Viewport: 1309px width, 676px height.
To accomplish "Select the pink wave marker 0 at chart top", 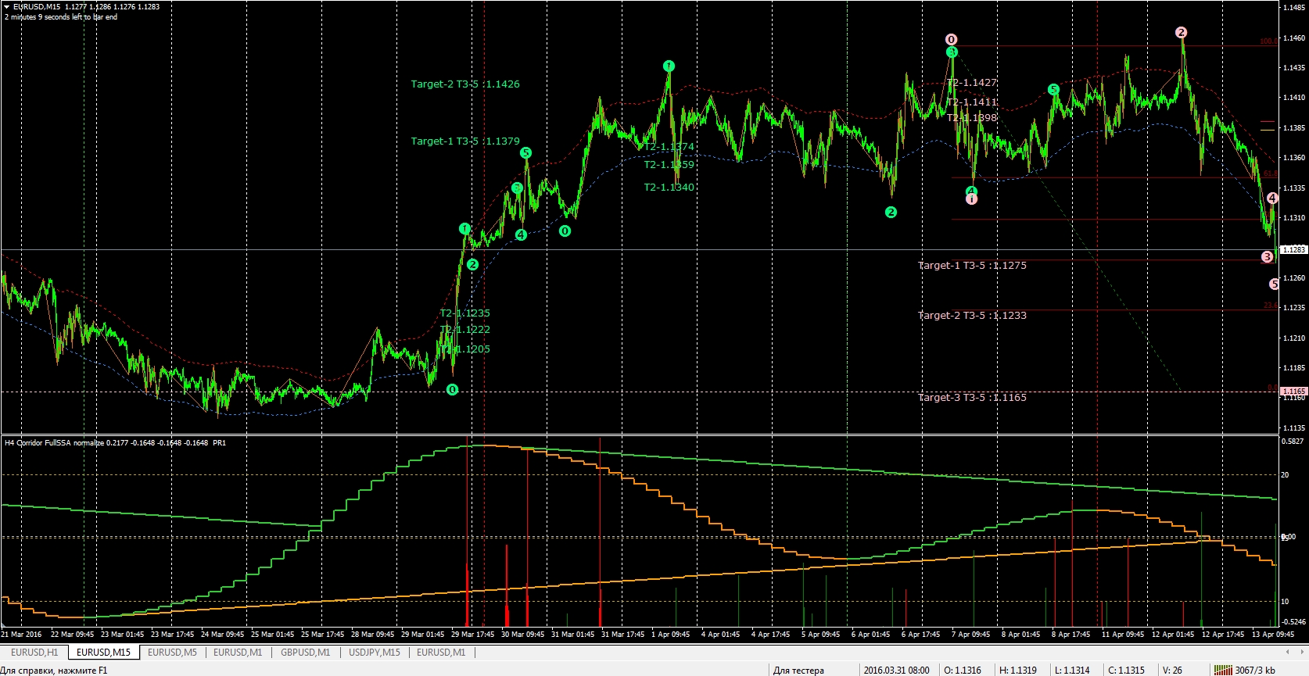I will 952,40.
